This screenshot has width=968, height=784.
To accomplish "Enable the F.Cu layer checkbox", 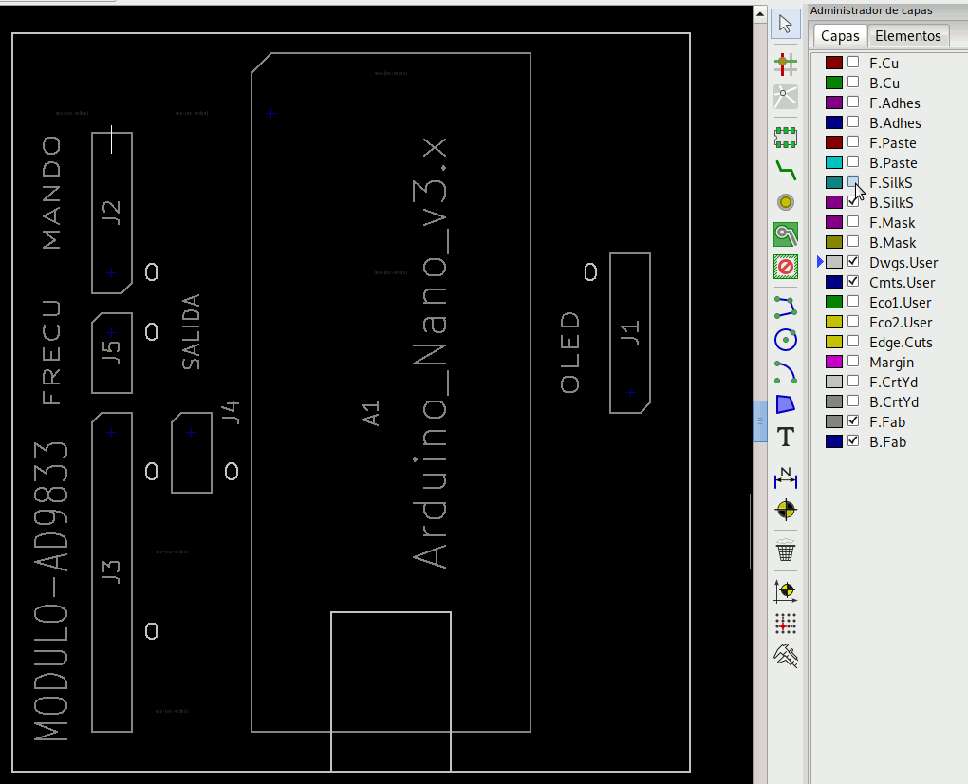I will (x=853, y=63).
